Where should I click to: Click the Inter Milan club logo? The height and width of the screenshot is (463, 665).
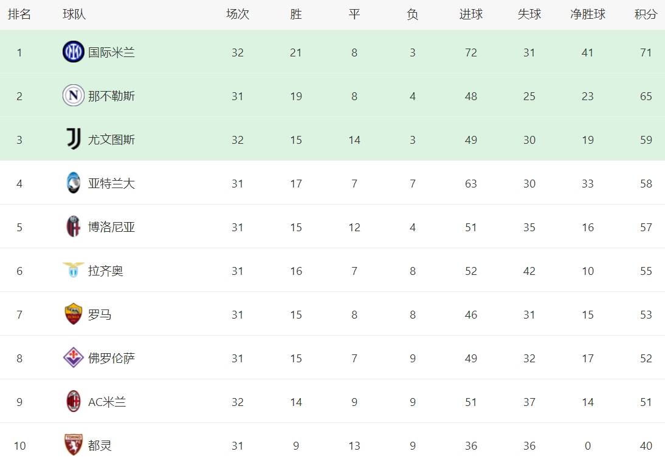coord(74,52)
